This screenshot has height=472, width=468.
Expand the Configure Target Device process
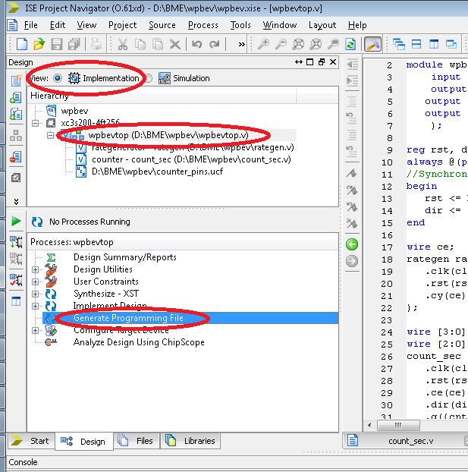coord(35,330)
